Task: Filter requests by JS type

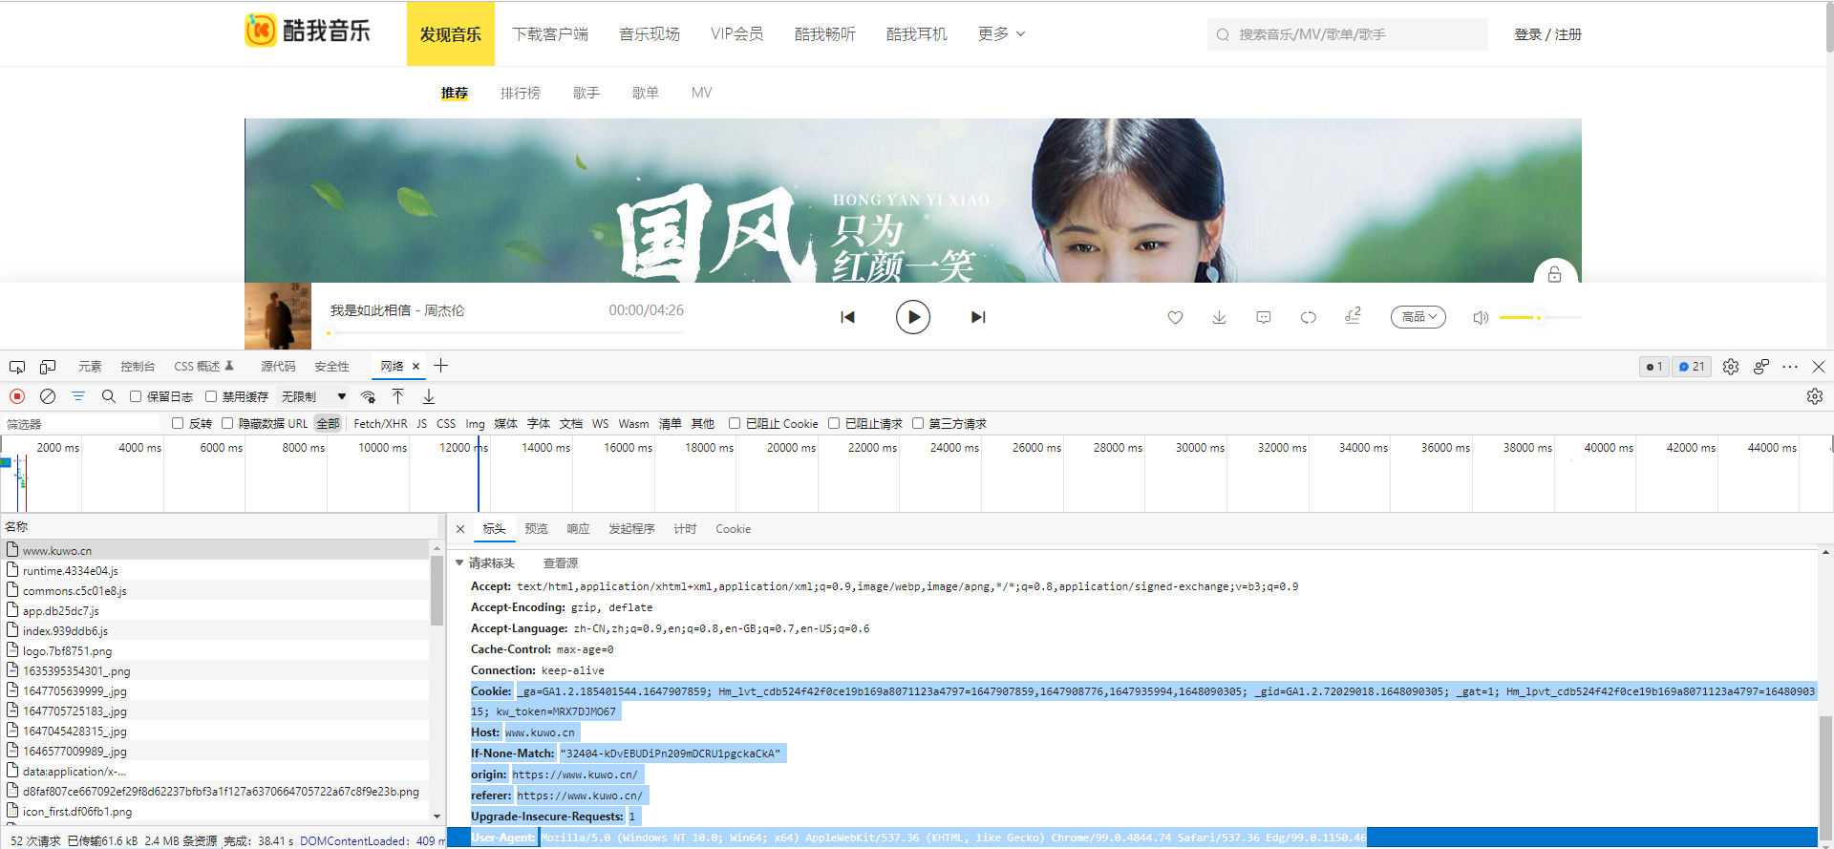Action: (422, 423)
